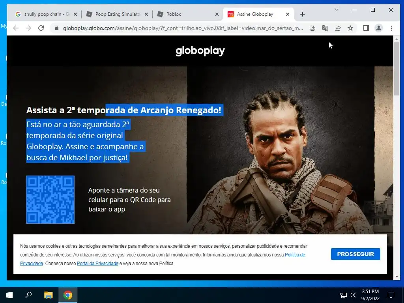The width and height of the screenshot is (404, 303).
Task: Close the Assine Globoplay tab
Action: 288,14
